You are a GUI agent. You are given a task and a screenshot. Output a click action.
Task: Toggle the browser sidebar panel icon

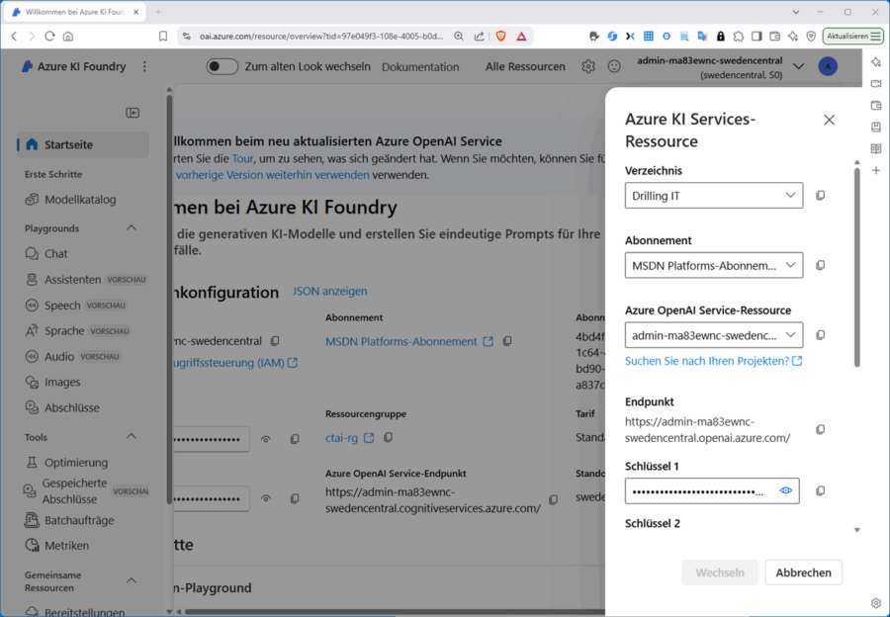coord(756,36)
